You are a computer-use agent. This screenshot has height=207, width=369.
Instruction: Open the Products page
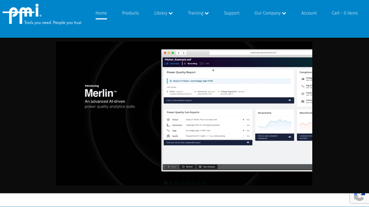130,13
